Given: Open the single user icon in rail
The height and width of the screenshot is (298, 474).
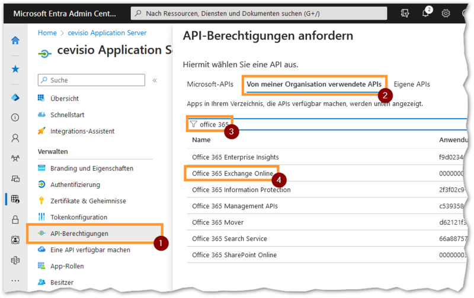Looking at the screenshot, I should coord(15,138).
